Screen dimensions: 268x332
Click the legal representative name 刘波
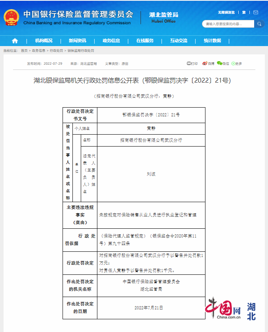pyautogui.click(x=151, y=174)
